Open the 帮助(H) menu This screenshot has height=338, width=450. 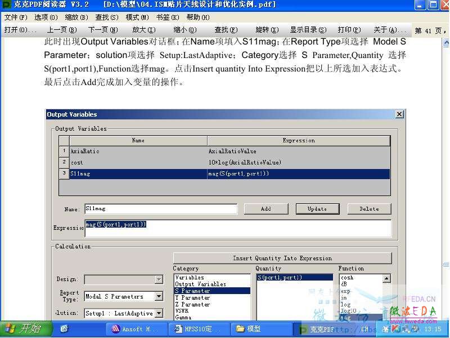[198, 17]
